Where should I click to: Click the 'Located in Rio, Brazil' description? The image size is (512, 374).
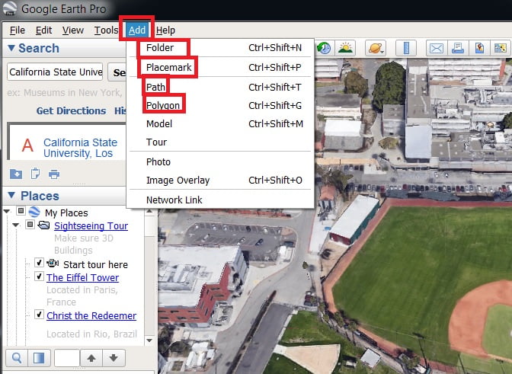click(91, 334)
